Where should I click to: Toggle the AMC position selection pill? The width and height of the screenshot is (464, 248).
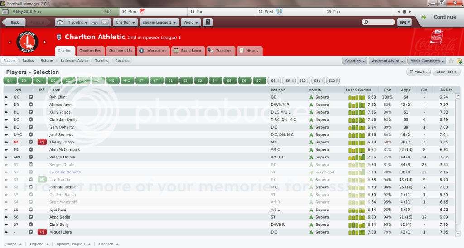[126, 81]
